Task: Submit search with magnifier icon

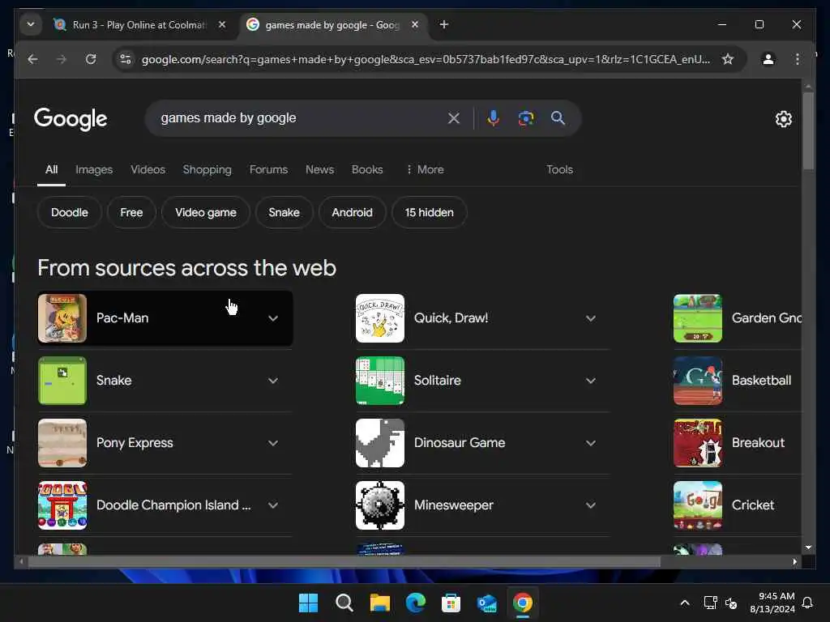Action: coord(558,118)
